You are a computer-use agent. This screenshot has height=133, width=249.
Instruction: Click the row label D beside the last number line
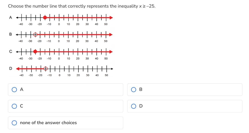(11, 69)
